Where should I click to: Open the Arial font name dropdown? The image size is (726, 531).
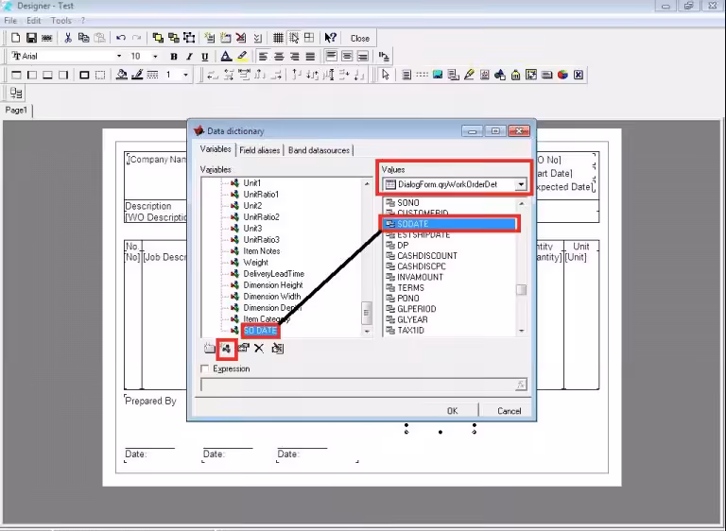(x=119, y=56)
